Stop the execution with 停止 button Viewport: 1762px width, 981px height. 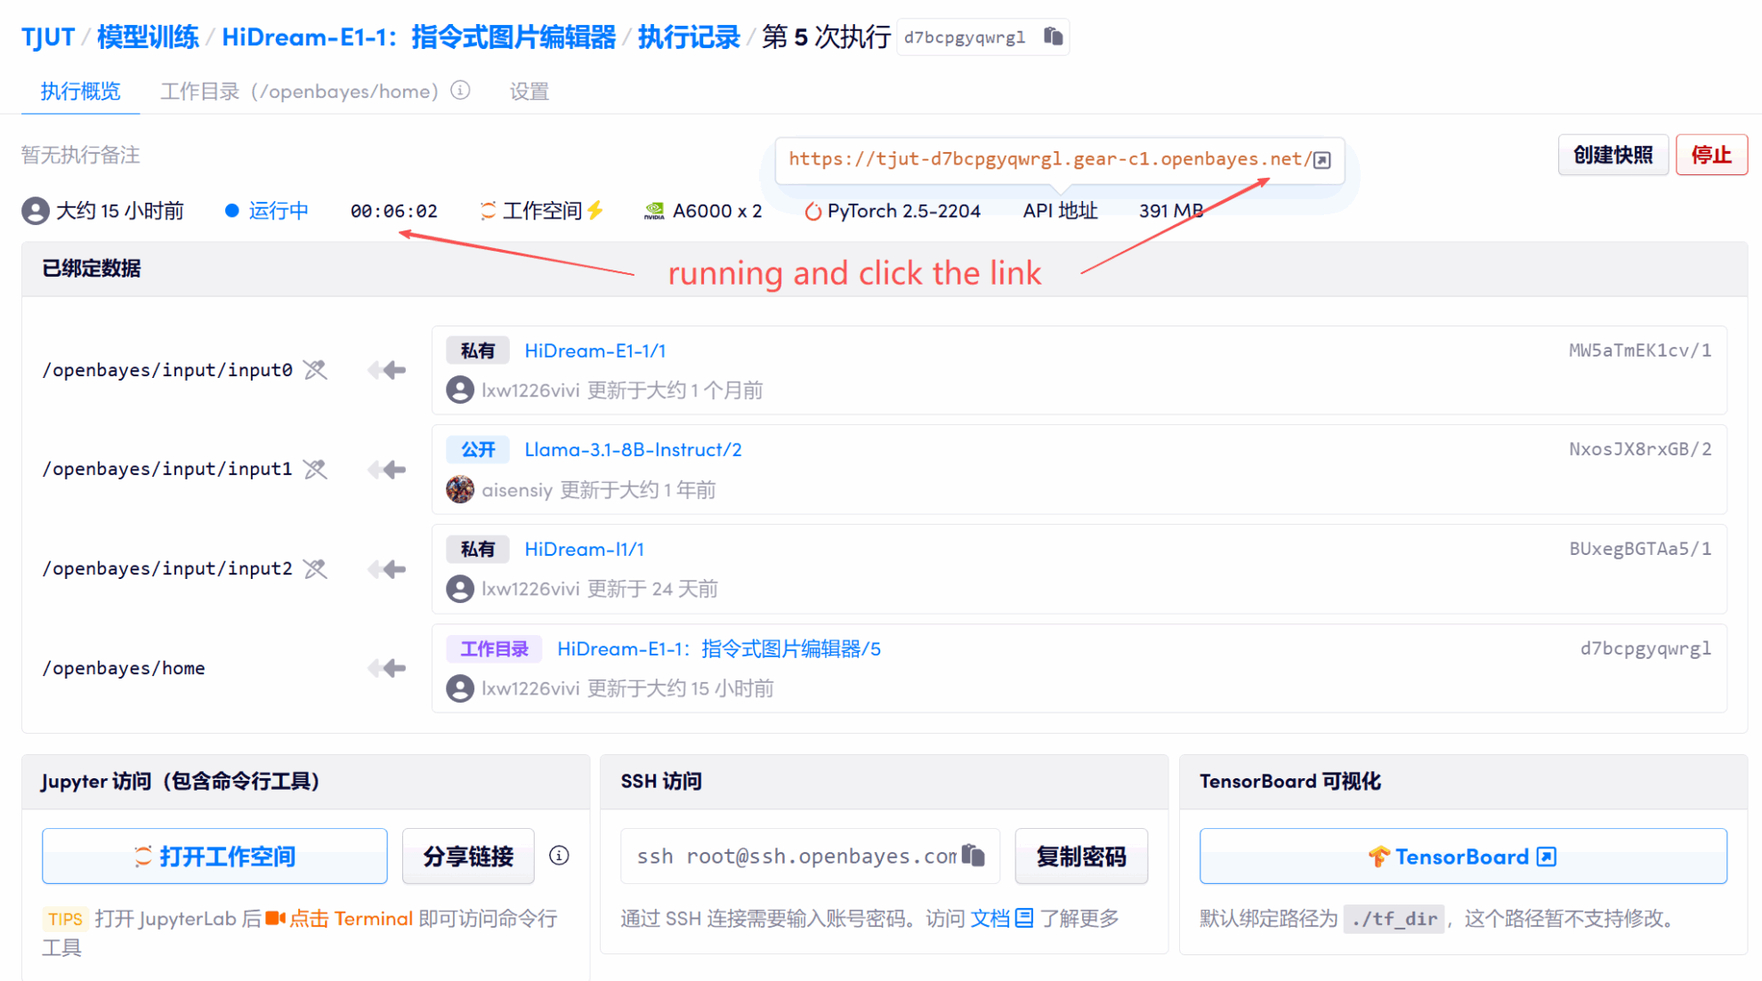pyautogui.click(x=1711, y=155)
